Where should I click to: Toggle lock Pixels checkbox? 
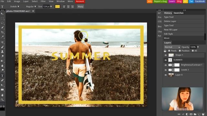coord(169,51)
